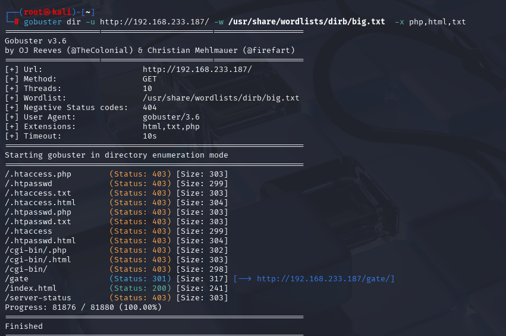The width and height of the screenshot is (506, 336).
Task: Select the /gate result path
Action: click(x=17, y=279)
